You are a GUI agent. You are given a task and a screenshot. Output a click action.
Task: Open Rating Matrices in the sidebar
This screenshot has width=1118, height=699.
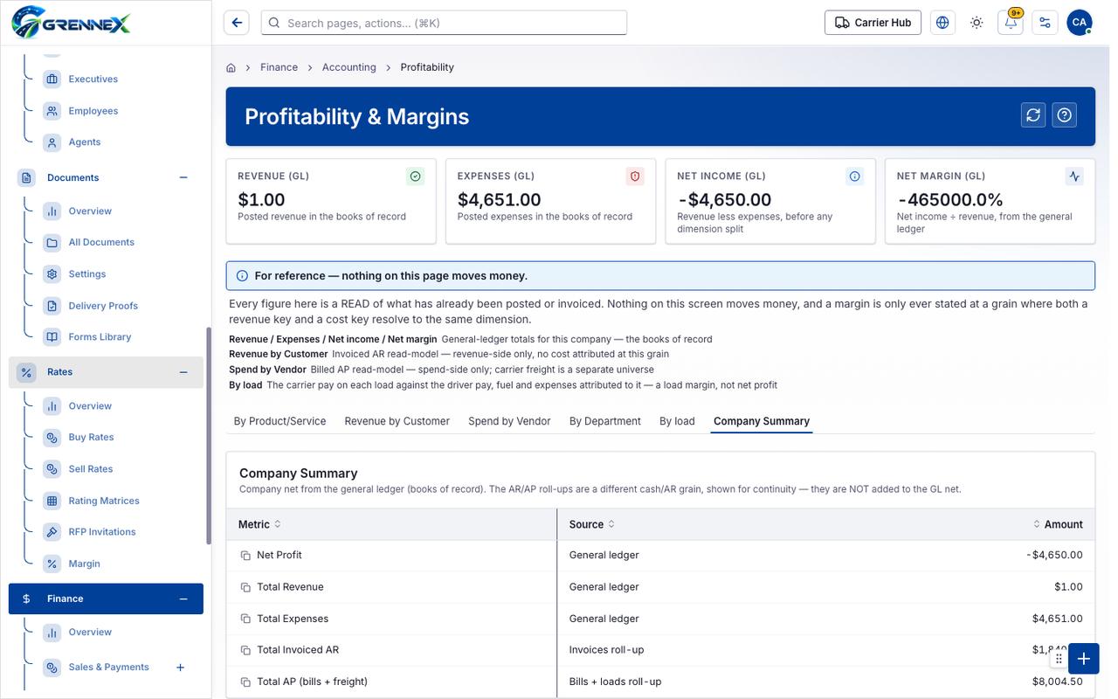point(104,501)
